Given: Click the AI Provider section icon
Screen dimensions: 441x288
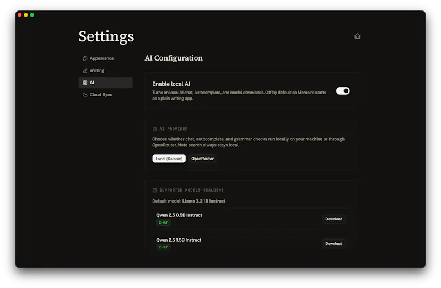Looking at the screenshot, I should [x=155, y=129].
